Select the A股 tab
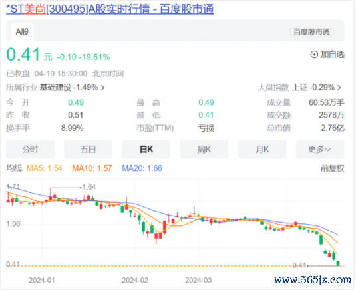The width and height of the screenshot is (356, 290). click(x=22, y=32)
